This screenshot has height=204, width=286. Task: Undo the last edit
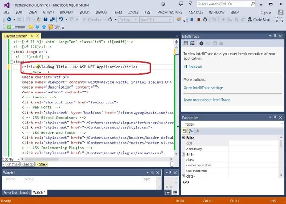61,19
